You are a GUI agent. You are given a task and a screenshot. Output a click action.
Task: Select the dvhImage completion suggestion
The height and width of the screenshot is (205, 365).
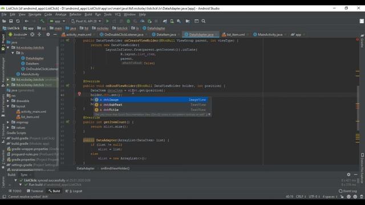[x=151, y=100]
